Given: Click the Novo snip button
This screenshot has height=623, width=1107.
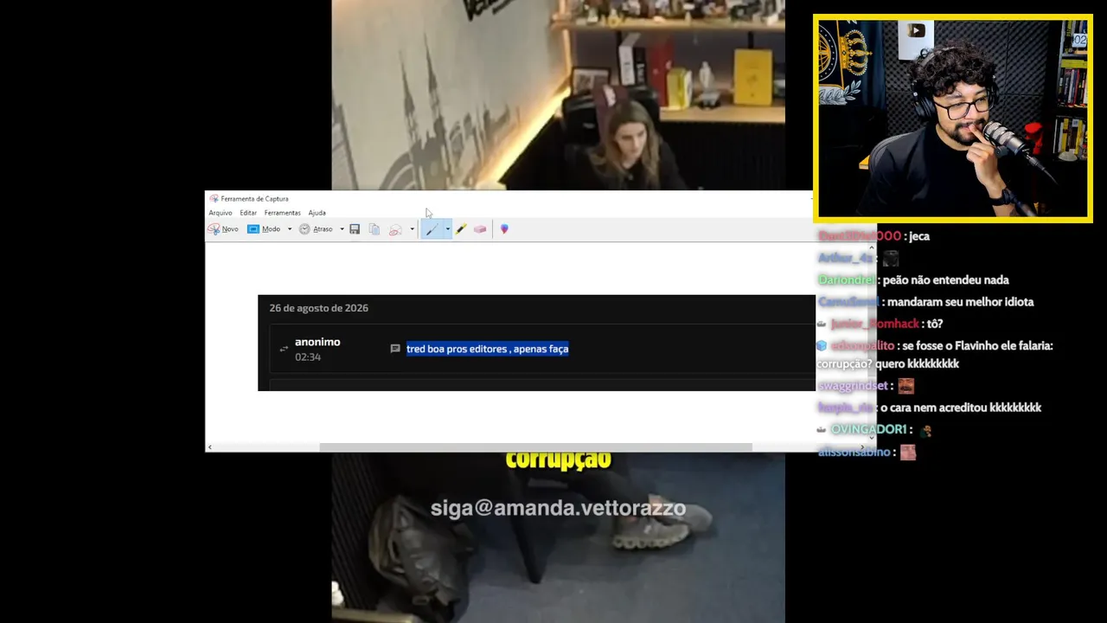Looking at the screenshot, I should 223,229.
